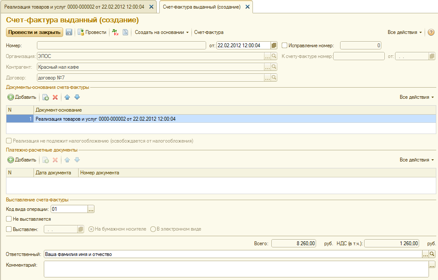Open Все действия in Документы-основания section
Image resolution: width=438 pixels, height=280 pixels.
pyautogui.click(x=417, y=97)
